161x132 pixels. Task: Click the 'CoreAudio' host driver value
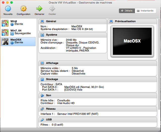64,100
